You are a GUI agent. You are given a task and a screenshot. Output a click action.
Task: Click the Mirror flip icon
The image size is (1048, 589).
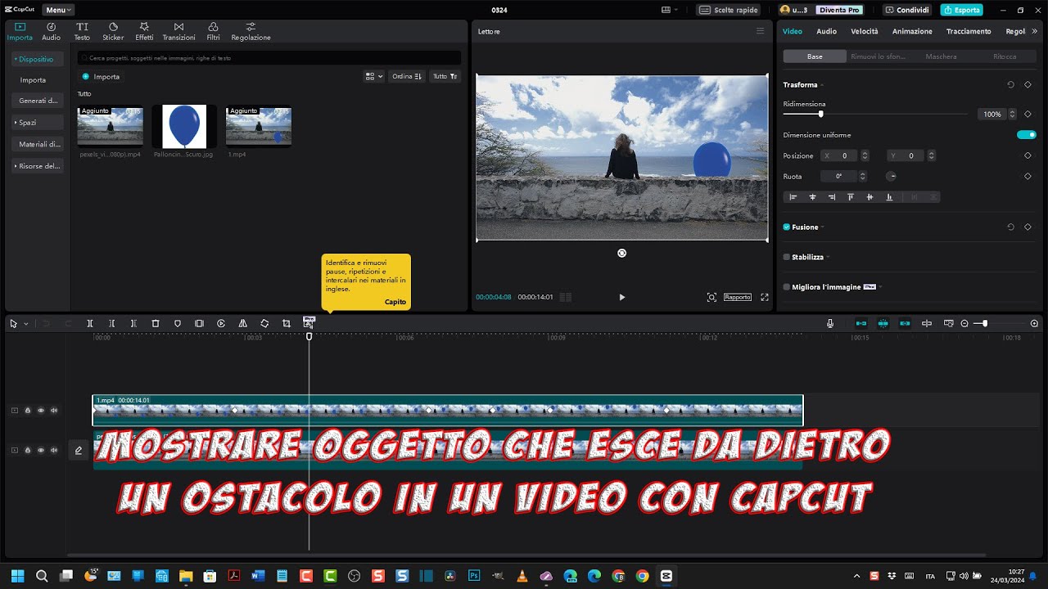click(243, 324)
